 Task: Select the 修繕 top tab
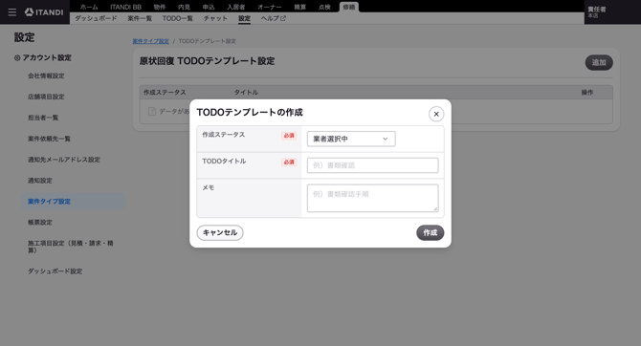coord(348,7)
